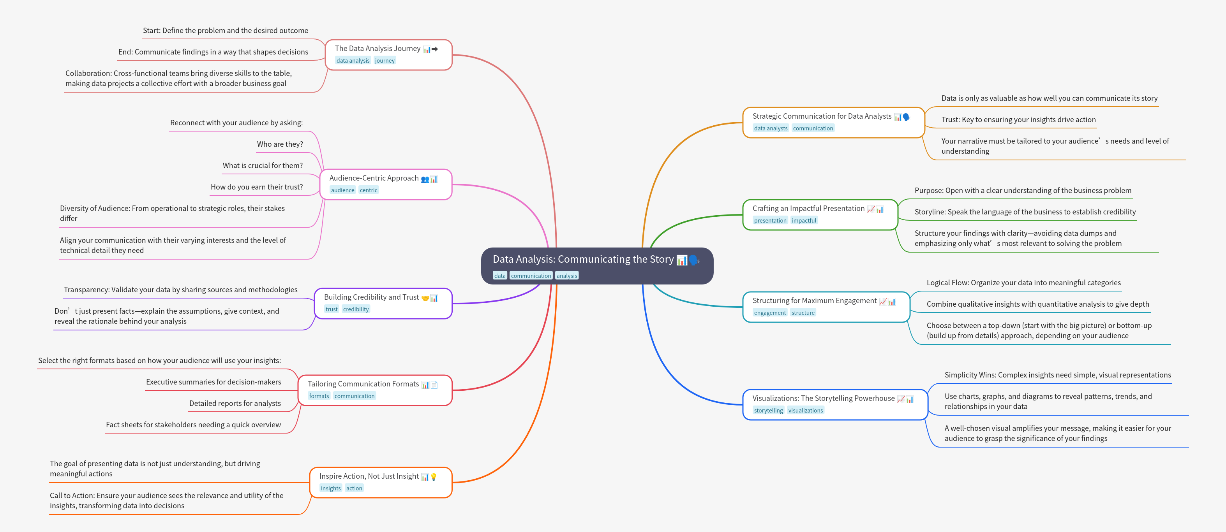Select 'Tailoring Communication Formats' node
1226x532 pixels.
click(375, 390)
